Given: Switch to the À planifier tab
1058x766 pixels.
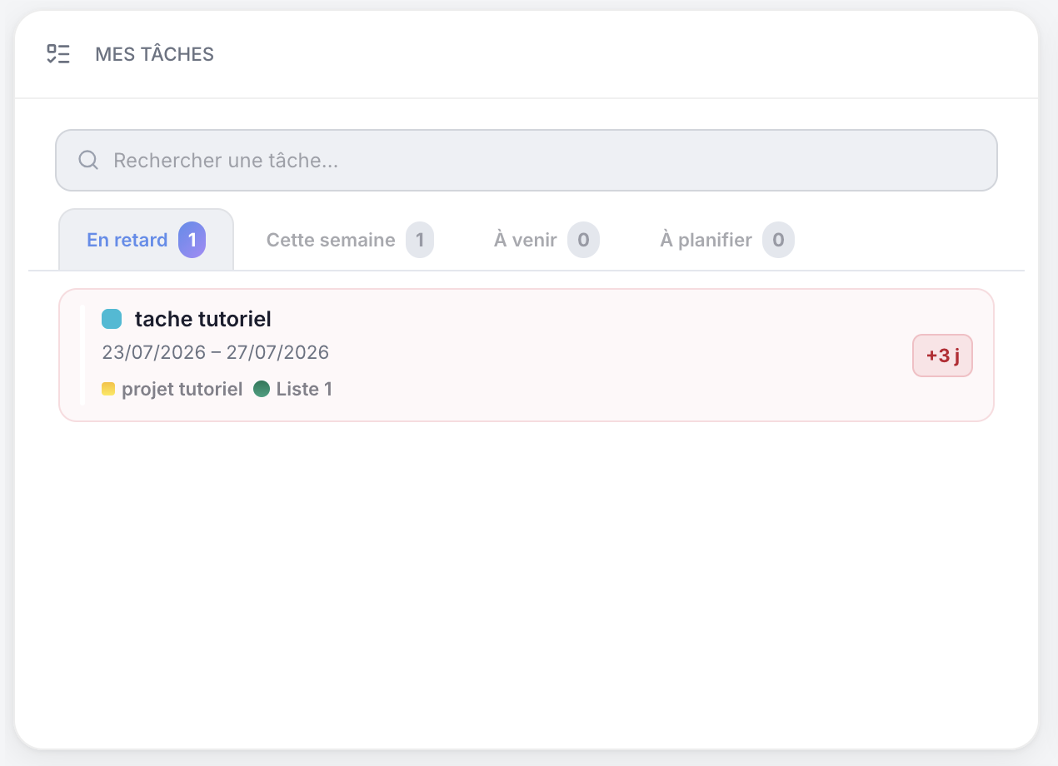Looking at the screenshot, I should [x=727, y=240].
